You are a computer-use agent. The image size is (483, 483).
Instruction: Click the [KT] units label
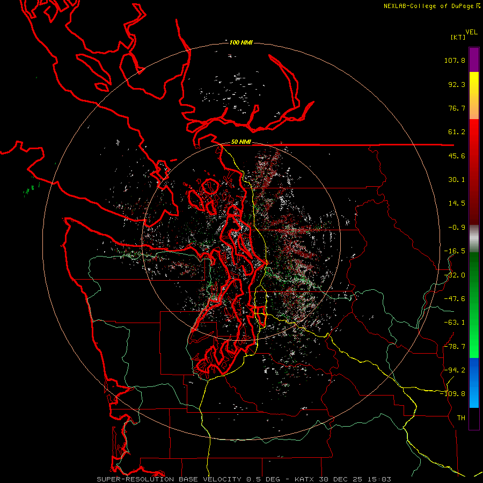(458, 37)
